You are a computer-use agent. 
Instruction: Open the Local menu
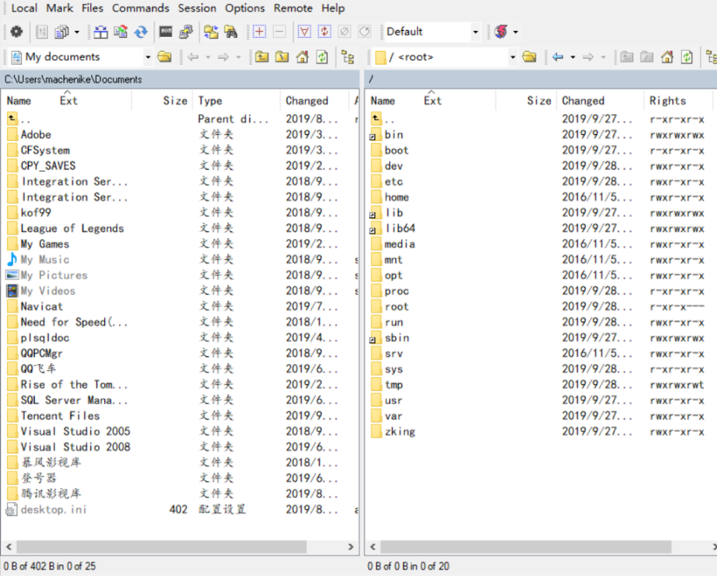coord(24,8)
